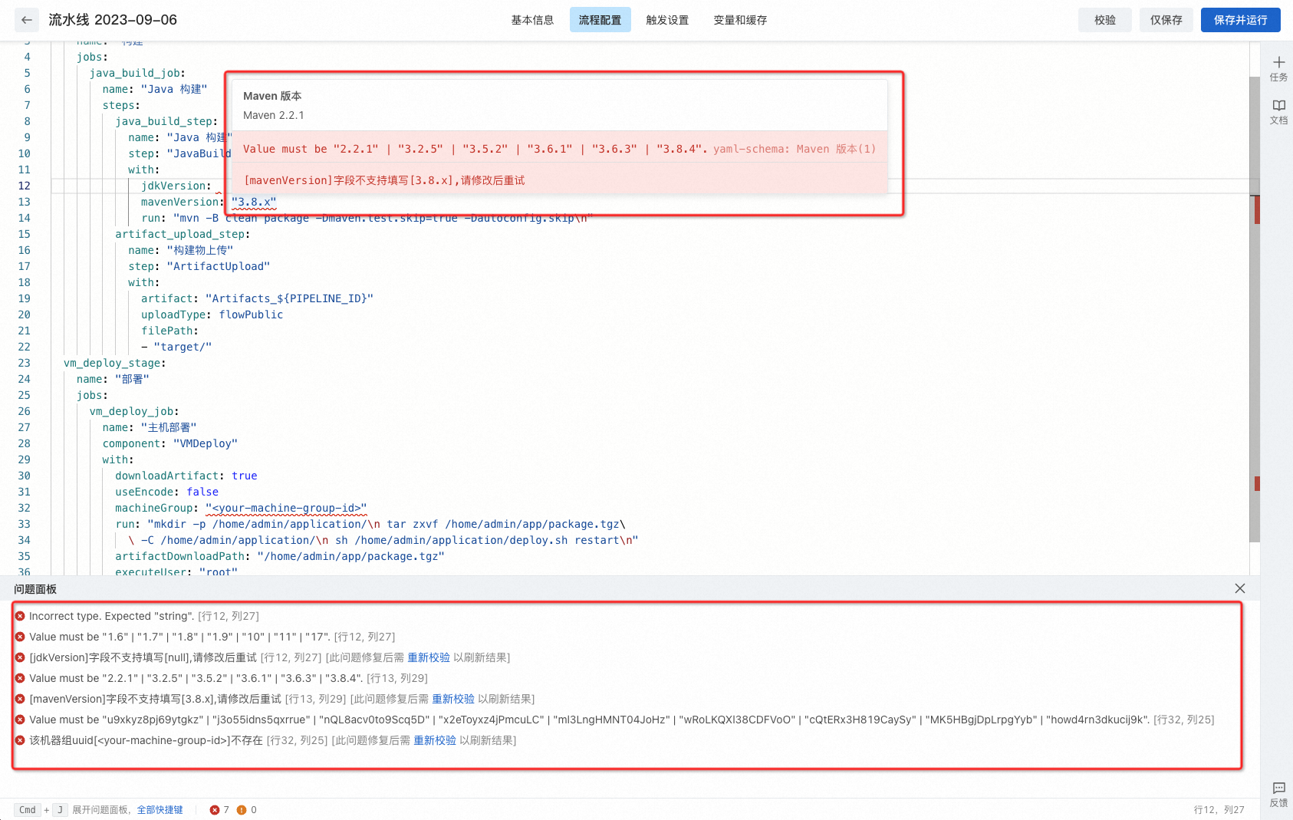
Task: Click the artifactDownloadPath value in editor
Action: click(x=350, y=556)
